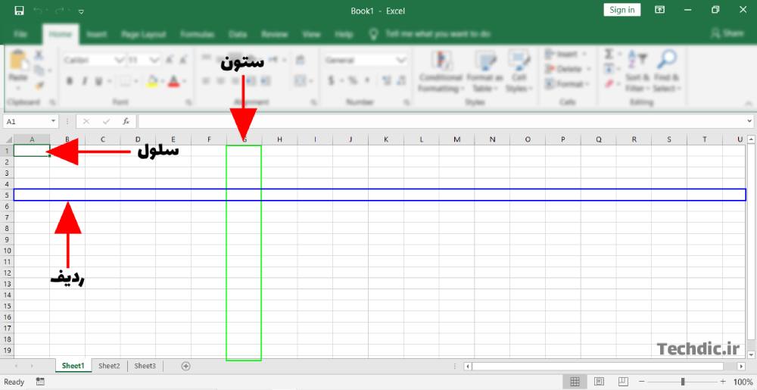Viewport: 757px width, 390px height.
Task: Toggle underline formatting
Action: tap(100, 81)
